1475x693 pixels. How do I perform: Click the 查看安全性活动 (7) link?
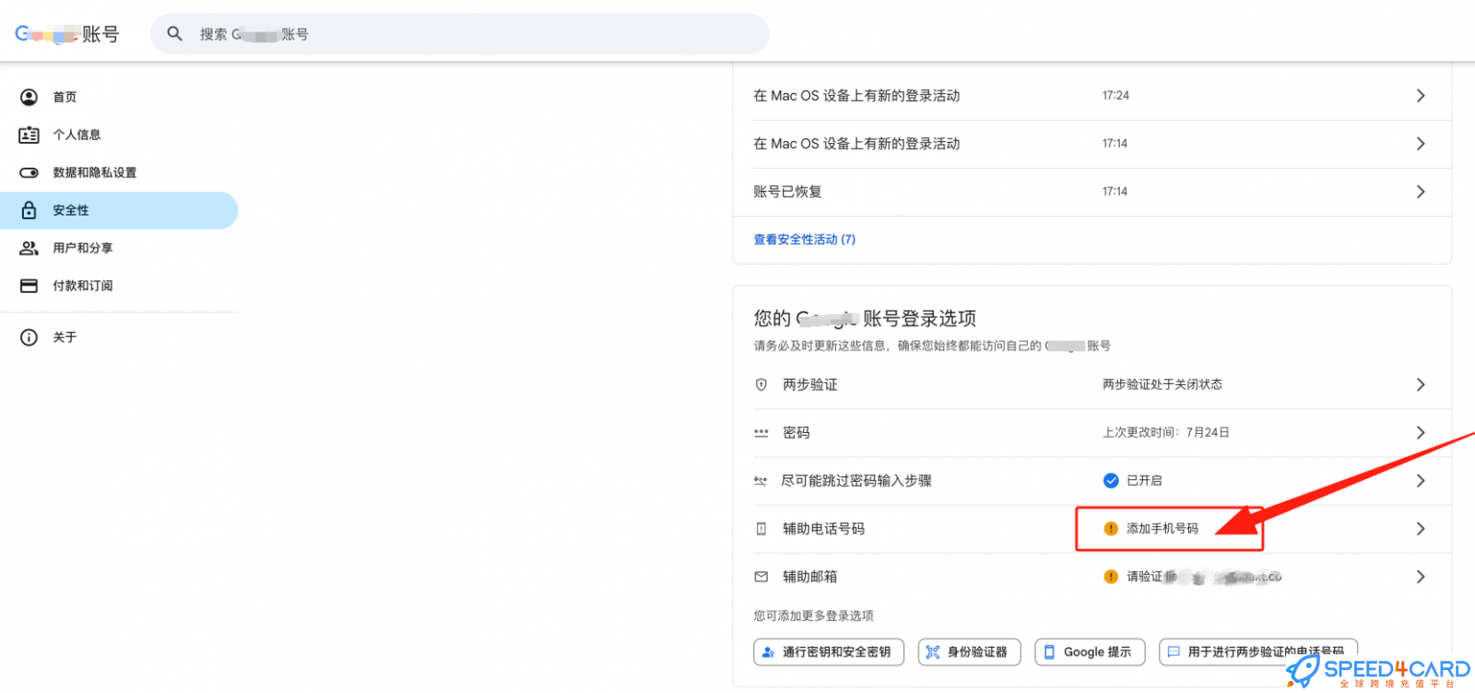805,240
